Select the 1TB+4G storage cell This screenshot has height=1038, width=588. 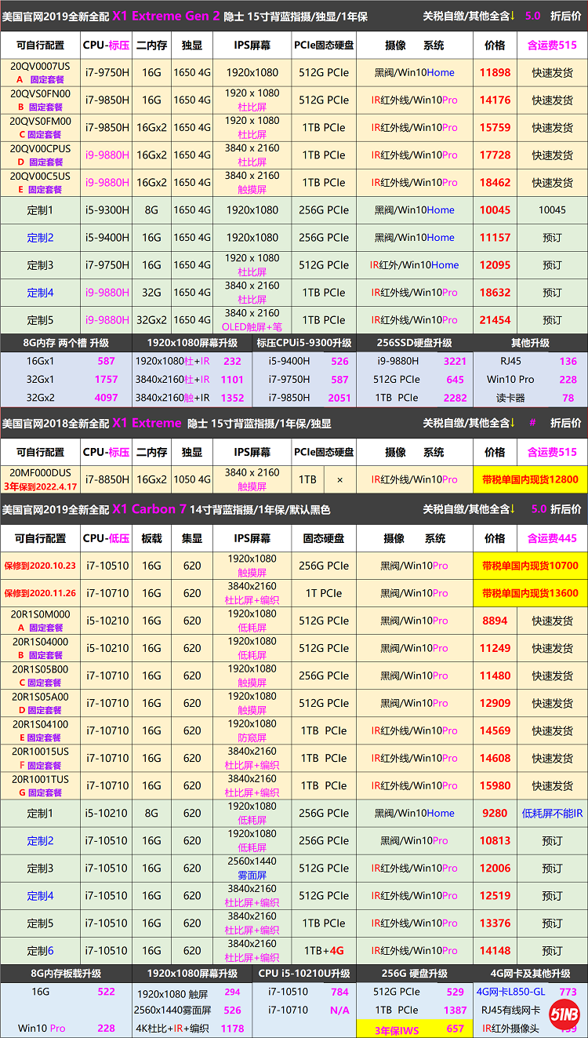click(325, 951)
